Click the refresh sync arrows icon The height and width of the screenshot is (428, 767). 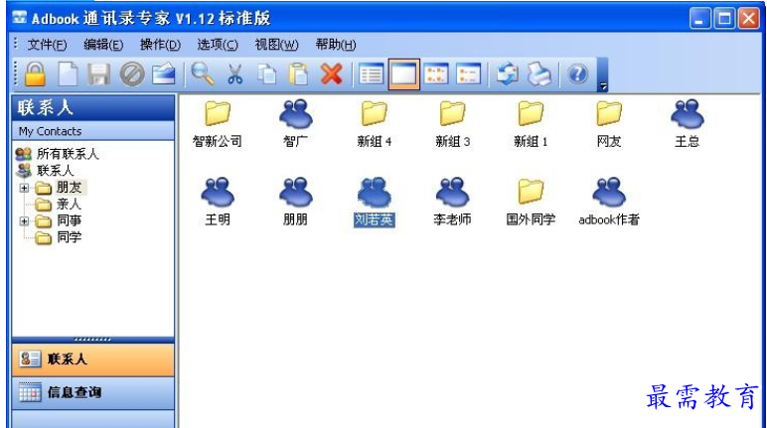pyautogui.click(x=508, y=74)
